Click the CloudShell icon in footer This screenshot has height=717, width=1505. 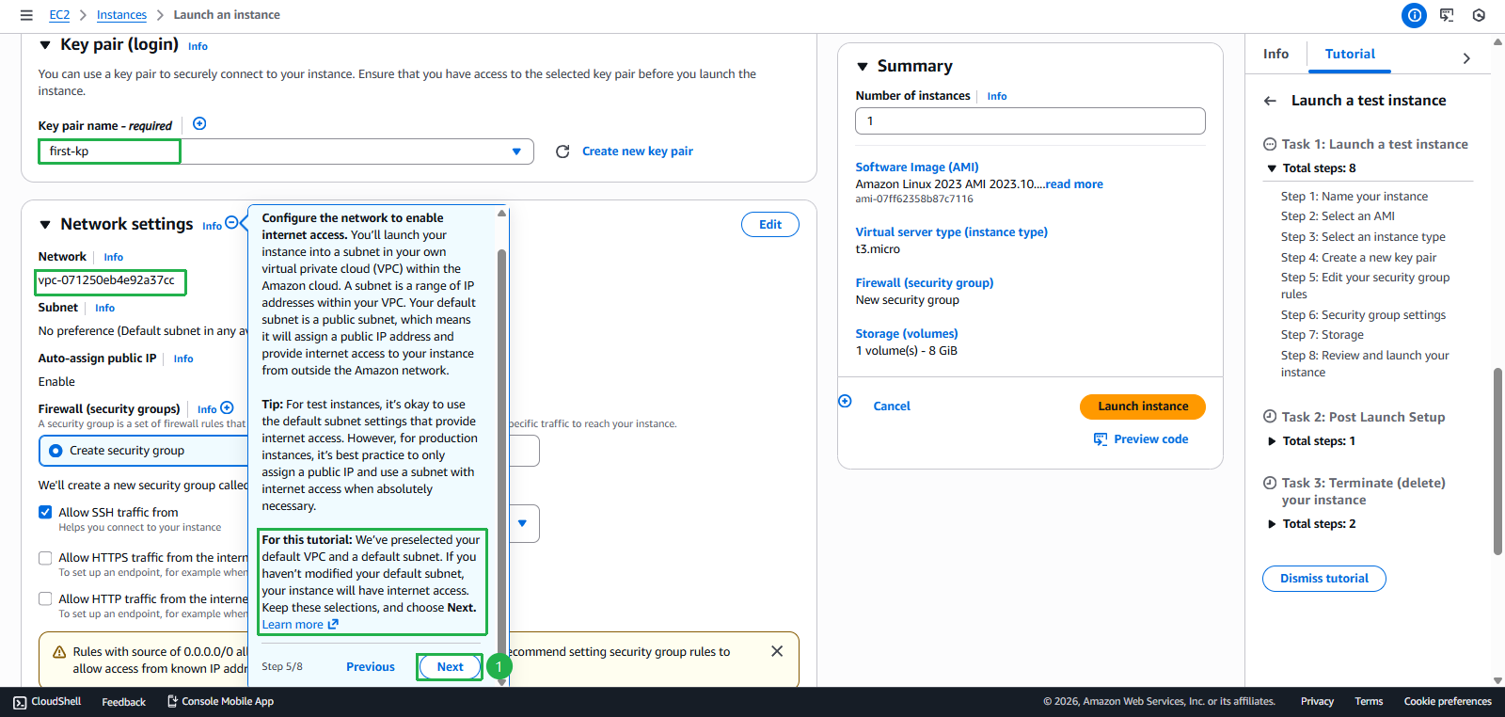click(20, 702)
